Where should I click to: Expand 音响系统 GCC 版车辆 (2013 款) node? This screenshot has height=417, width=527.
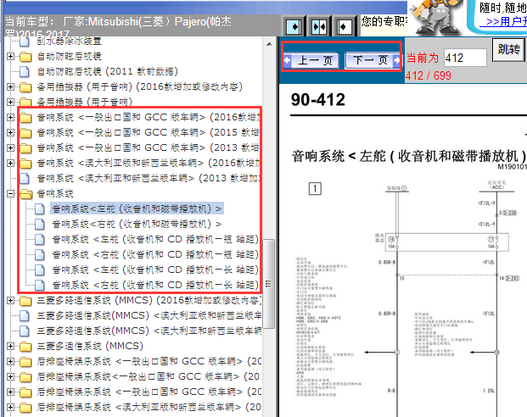coord(10,147)
